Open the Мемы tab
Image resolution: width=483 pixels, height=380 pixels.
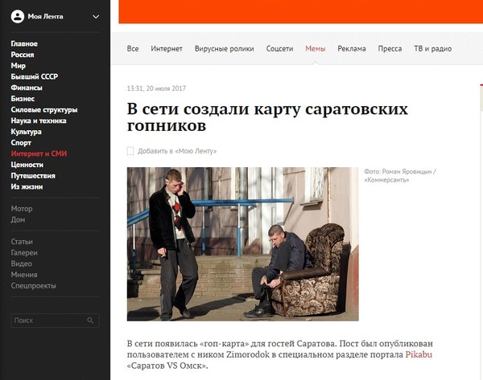315,48
